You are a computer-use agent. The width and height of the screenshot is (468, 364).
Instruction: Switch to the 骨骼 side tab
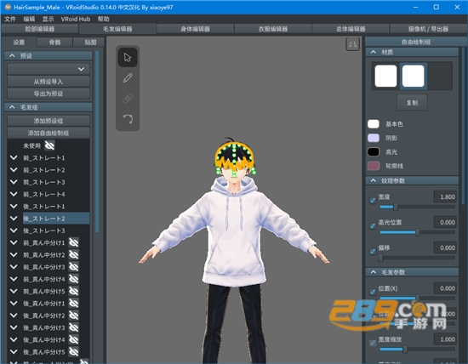pyautogui.click(x=54, y=43)
